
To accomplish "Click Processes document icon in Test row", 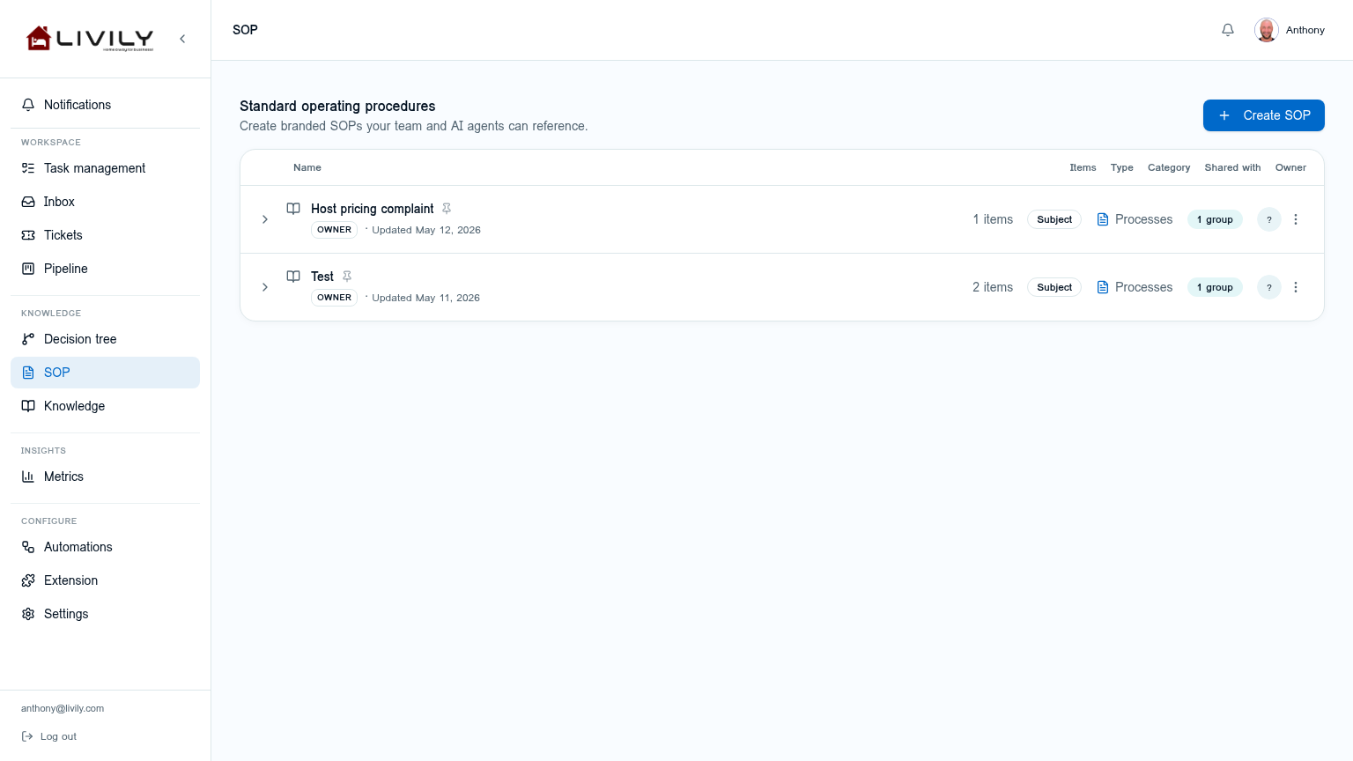I will click(x=1103, y=287).
